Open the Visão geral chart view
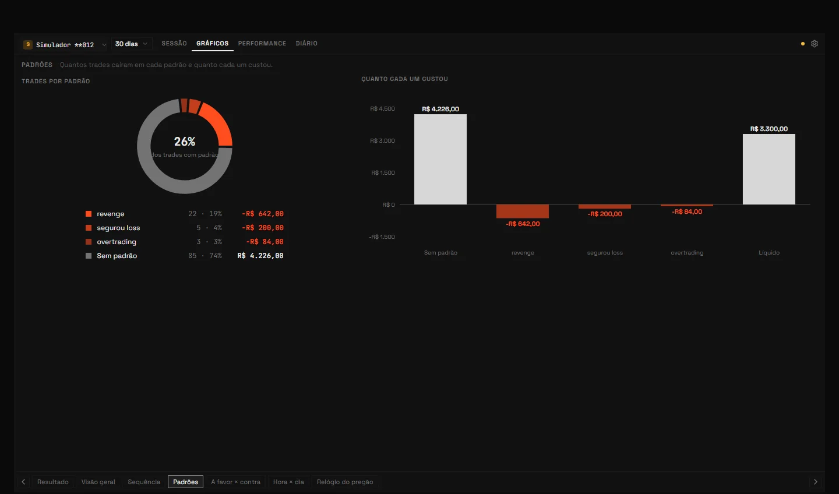This screenshot has height=494, width=839. 98,482
